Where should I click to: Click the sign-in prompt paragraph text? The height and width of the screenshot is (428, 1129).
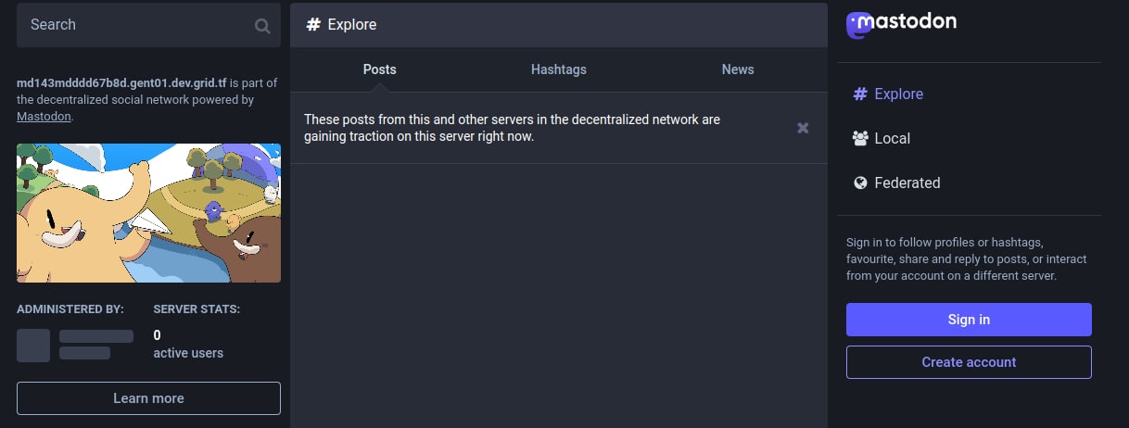[x=967, y=258]
